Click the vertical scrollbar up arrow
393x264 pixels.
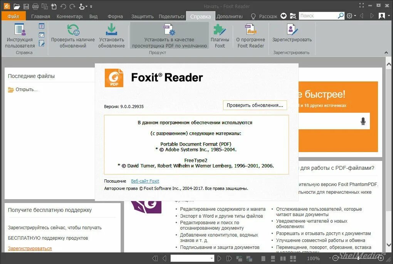[389, 64]
